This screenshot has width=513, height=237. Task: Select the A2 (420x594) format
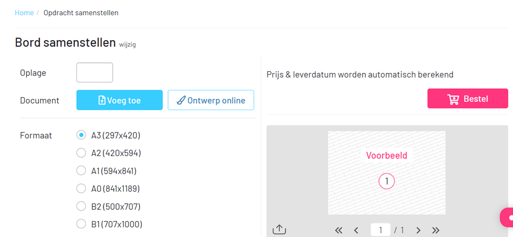coord(81,153)
